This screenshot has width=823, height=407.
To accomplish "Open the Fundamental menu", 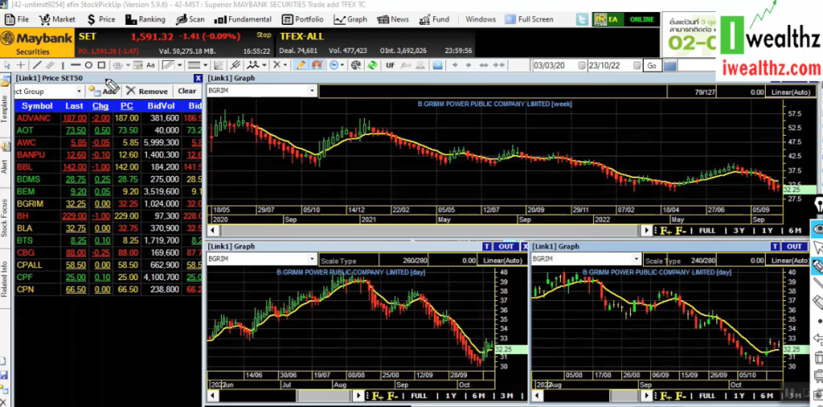I will (243, 19).
